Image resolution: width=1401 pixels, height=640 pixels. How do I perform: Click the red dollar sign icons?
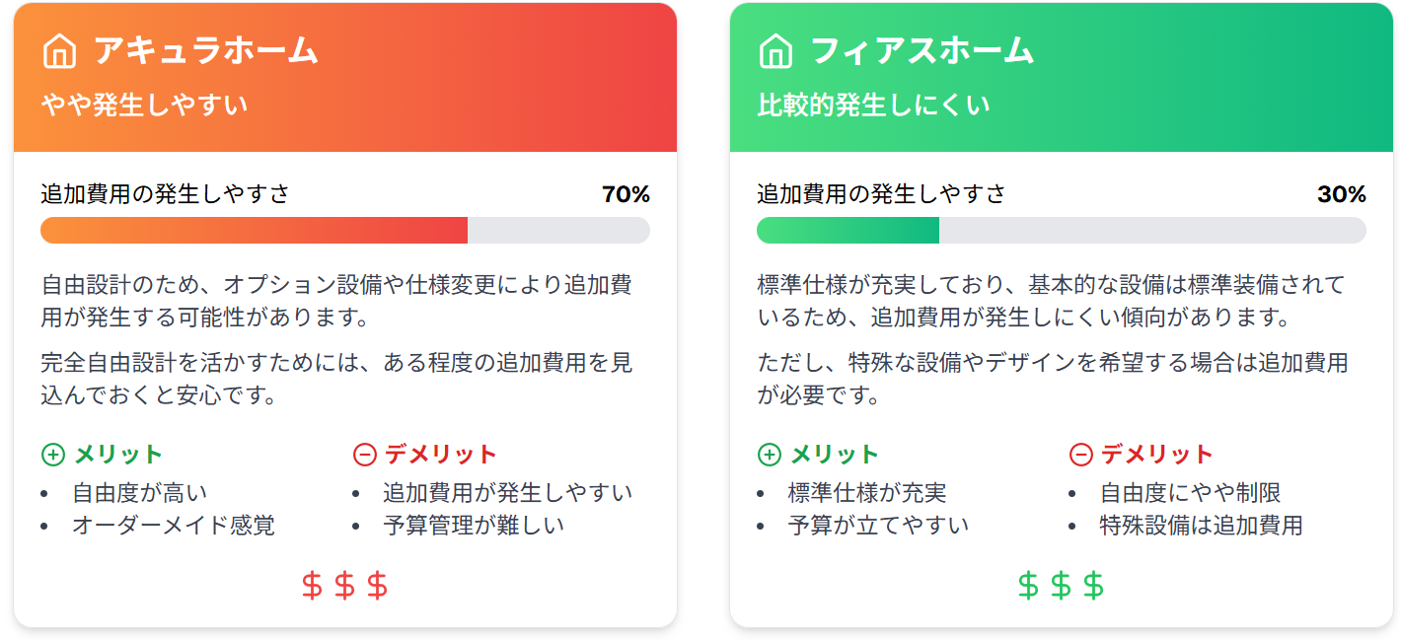pyautogui.click(x=344, y=587)
